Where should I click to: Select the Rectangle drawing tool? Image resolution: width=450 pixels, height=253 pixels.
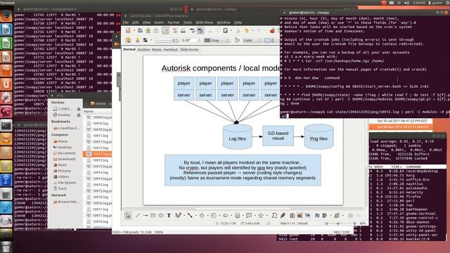153,216
